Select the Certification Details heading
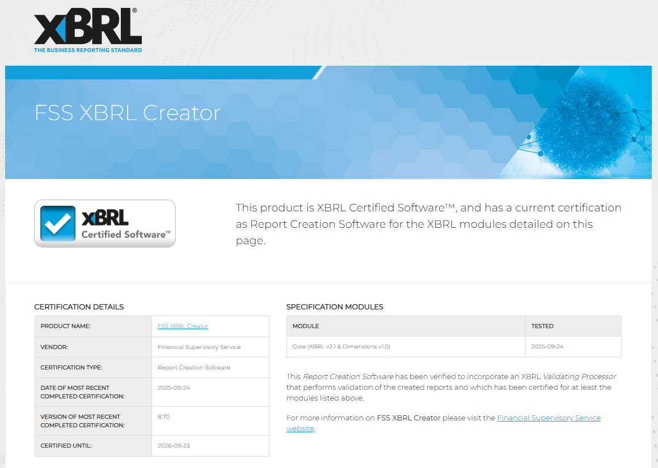The image size is (658, 468). [79, 307]
